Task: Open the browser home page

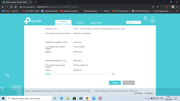Action: (x=15, y=7)
